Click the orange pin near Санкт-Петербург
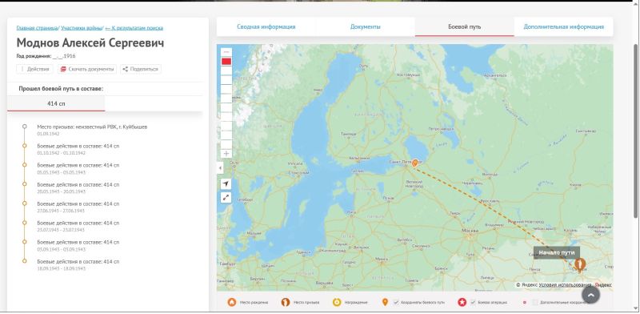This screenshot has height=314, width=640. point(415,163)
